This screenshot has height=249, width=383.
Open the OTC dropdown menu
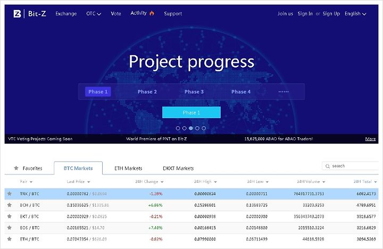coord(94,14)
